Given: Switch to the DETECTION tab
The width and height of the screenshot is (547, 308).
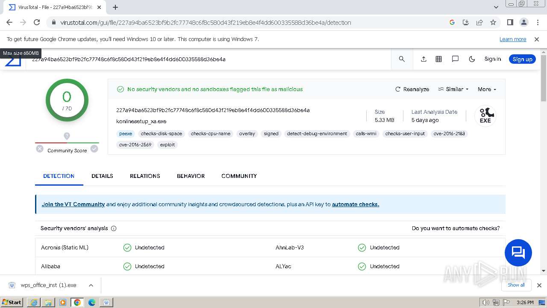Looking at the screenshot, I should pos(59,176).
